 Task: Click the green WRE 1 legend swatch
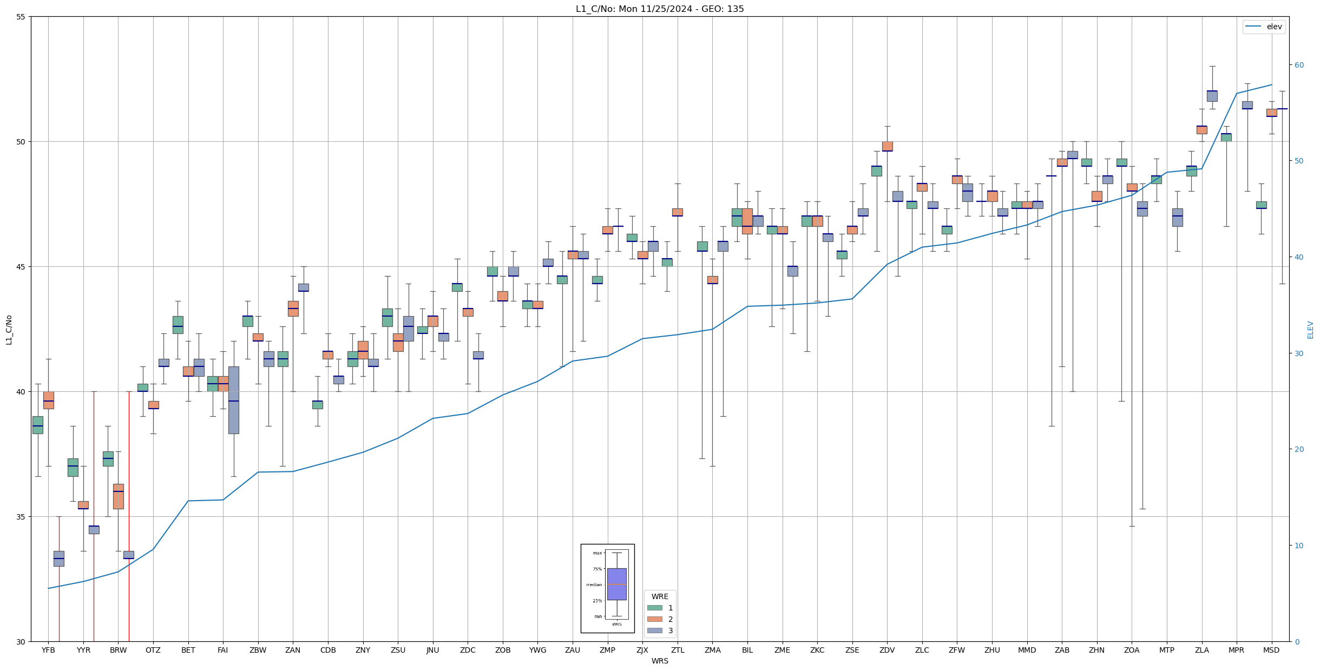(654, 608)
